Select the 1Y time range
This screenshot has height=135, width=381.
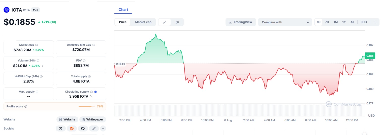pos(344,22)
